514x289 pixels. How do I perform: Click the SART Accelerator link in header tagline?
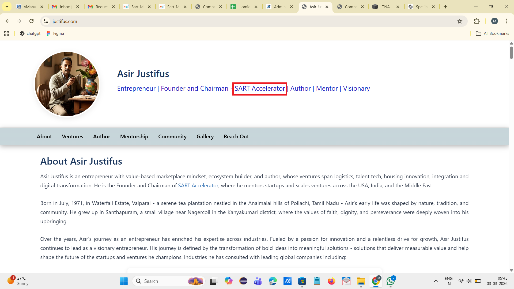[260, 89]
